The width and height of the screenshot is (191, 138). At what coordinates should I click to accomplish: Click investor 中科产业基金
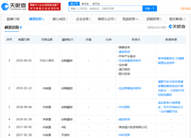tap(127, 56)
